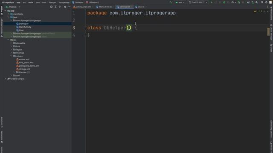The image size is (273, 153).
Task: Expand the xml folder
Action: (11, 76)
